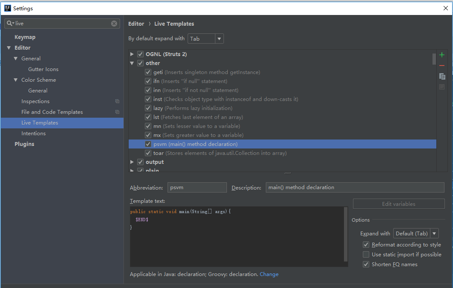Screen dimensions: 453x288
Task: Restore default templates via bottom icon
Action: click(x=441, y=87)
